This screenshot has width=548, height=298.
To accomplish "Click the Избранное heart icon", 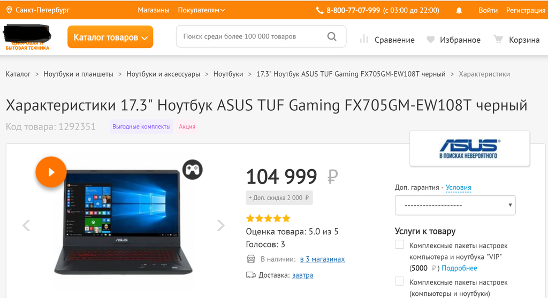I will coord(431,40).
